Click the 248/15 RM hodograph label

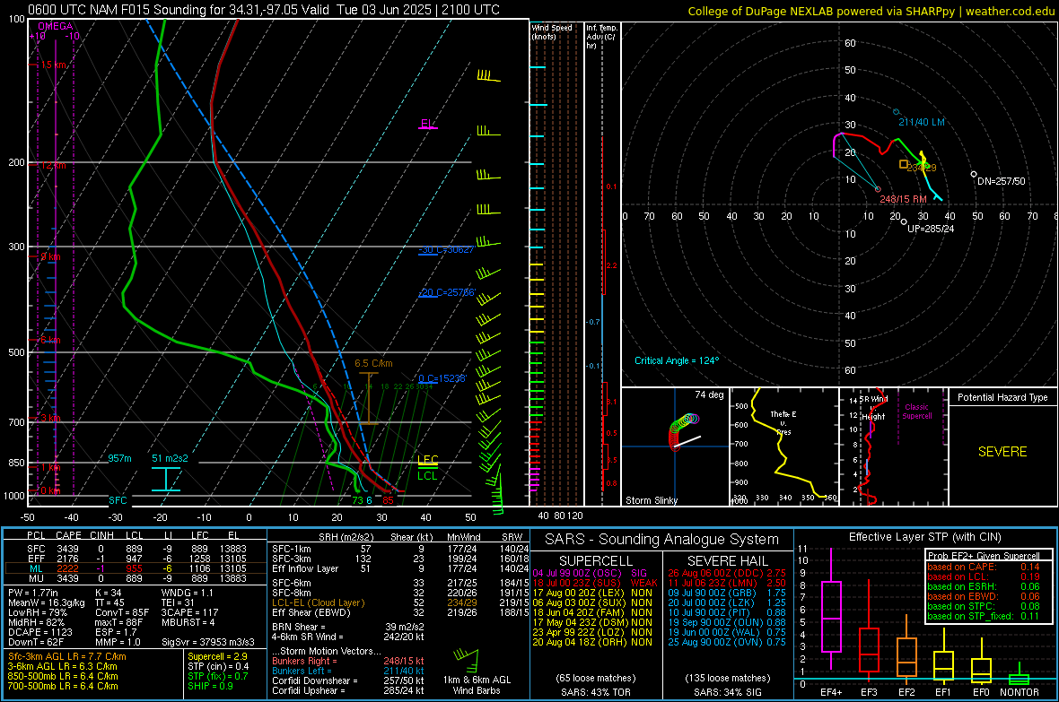click(x=903, y=199)
